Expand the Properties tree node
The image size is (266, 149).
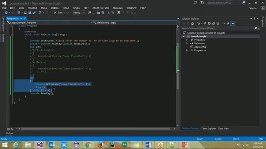click(x=187, y=40)
